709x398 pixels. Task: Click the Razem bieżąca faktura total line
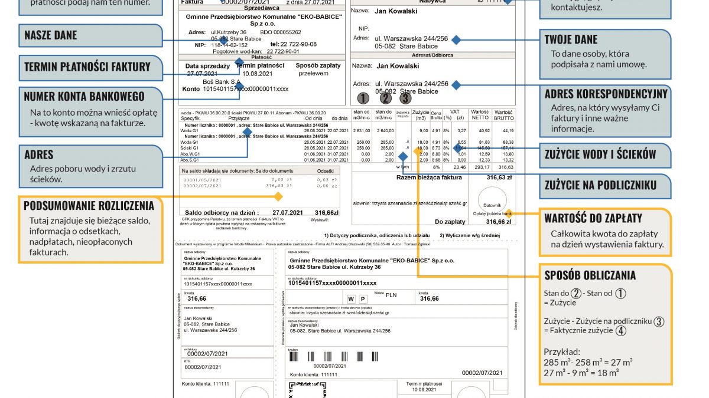point(454,177)
